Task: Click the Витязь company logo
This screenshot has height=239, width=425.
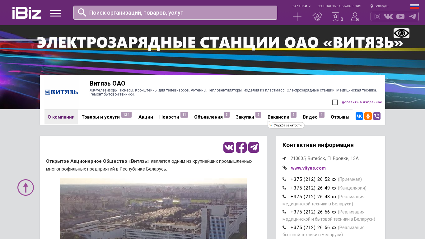Action: 62,92
